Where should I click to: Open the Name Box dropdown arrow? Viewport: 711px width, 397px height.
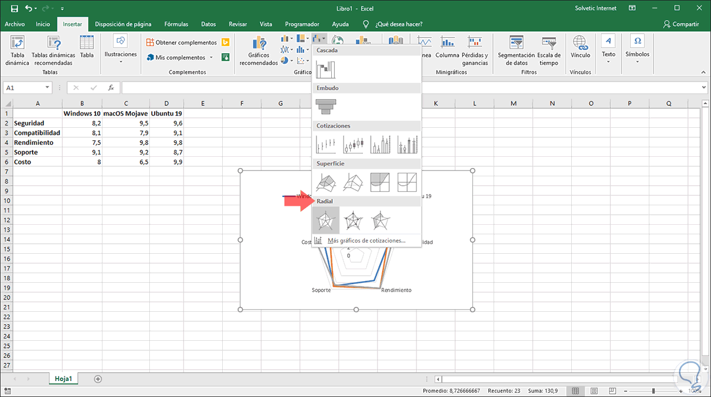click(47, 88)
